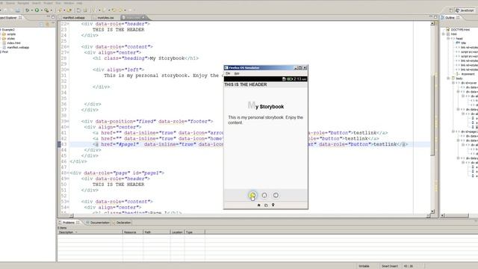Close the active index.html editor tab
The image size is (478, 269).
143,17
